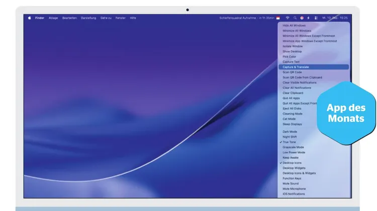Viewport: 377px width, 211px height.
Task: Turn on Keep Awake
Action: point(291,157)
